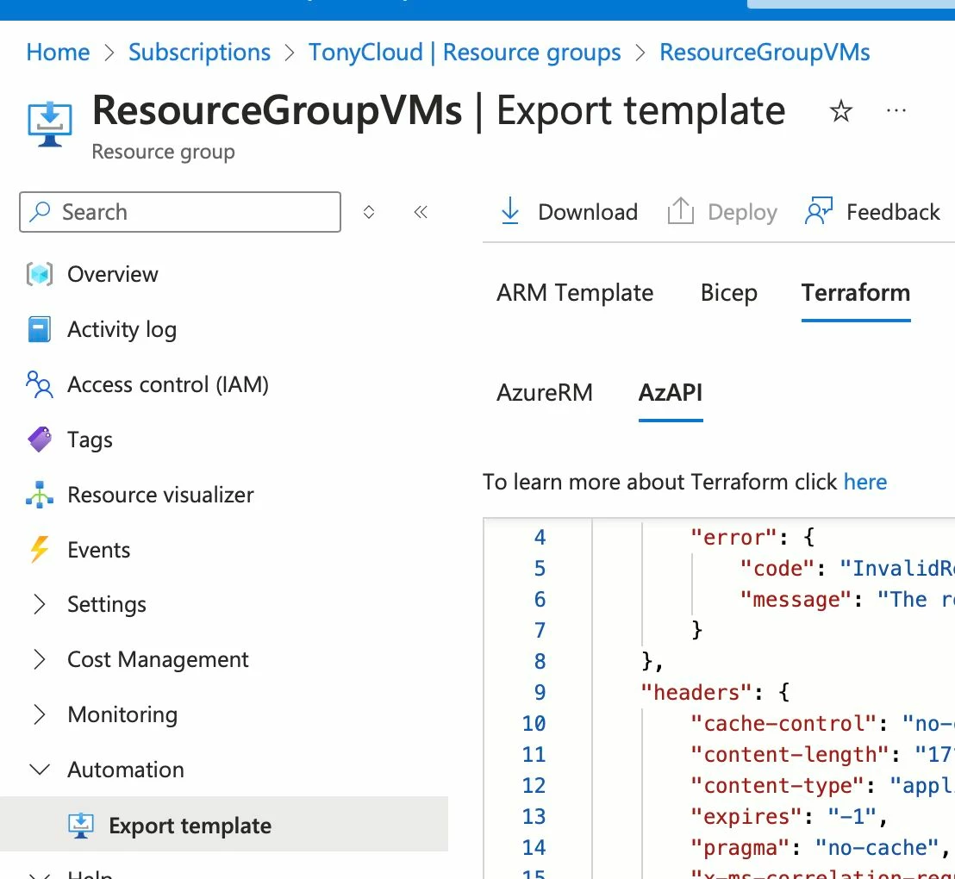Click the purple Tags icon

tap(40, 439)
